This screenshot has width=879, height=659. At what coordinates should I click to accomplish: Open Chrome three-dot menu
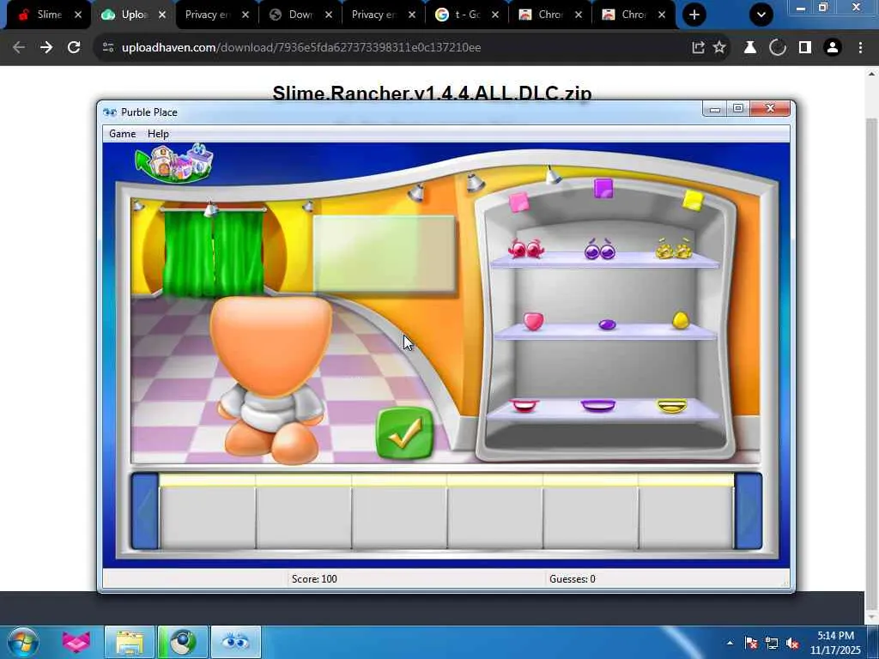860,48
